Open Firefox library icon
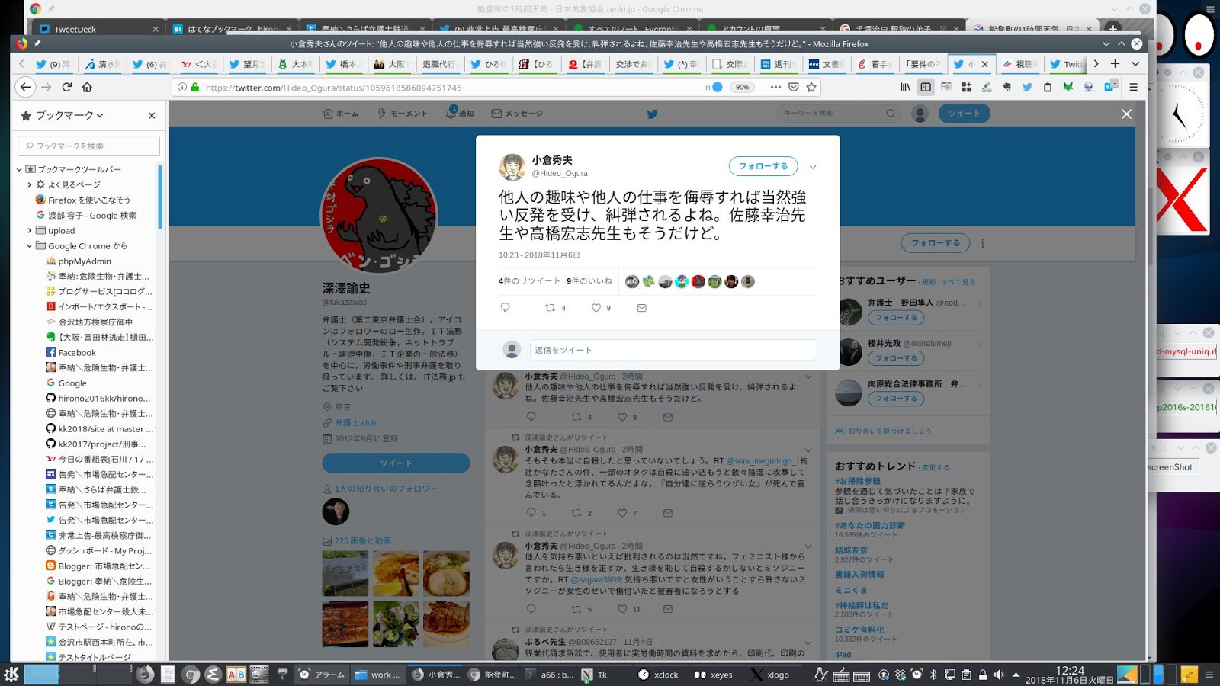Viewport: 1220px width, 686px height. click(x=905, y=87)
